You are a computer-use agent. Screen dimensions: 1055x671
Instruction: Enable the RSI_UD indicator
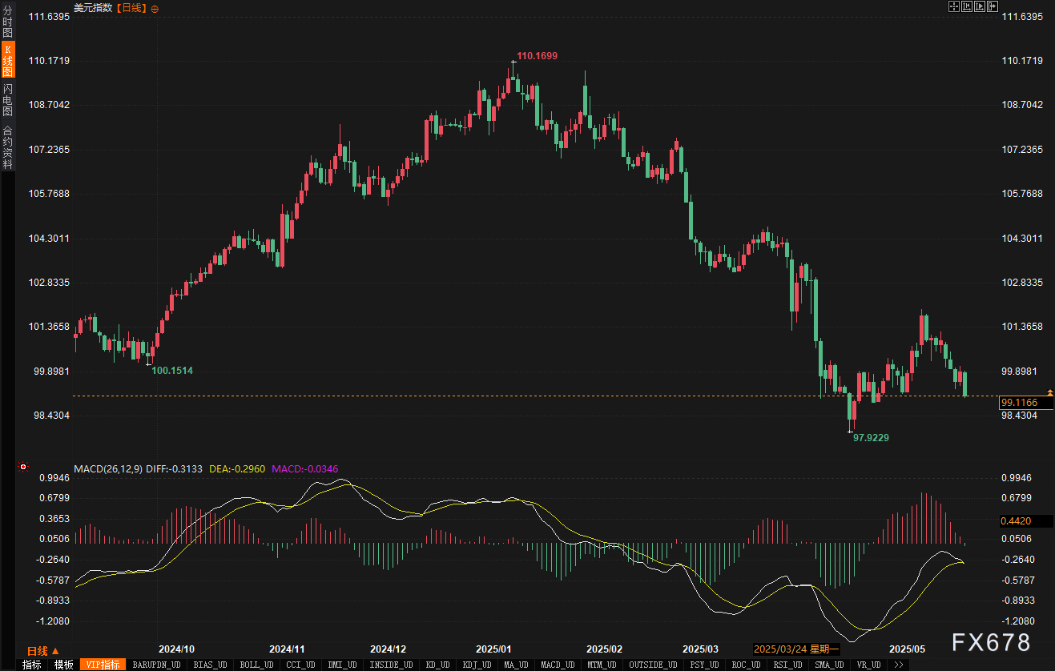787,665
